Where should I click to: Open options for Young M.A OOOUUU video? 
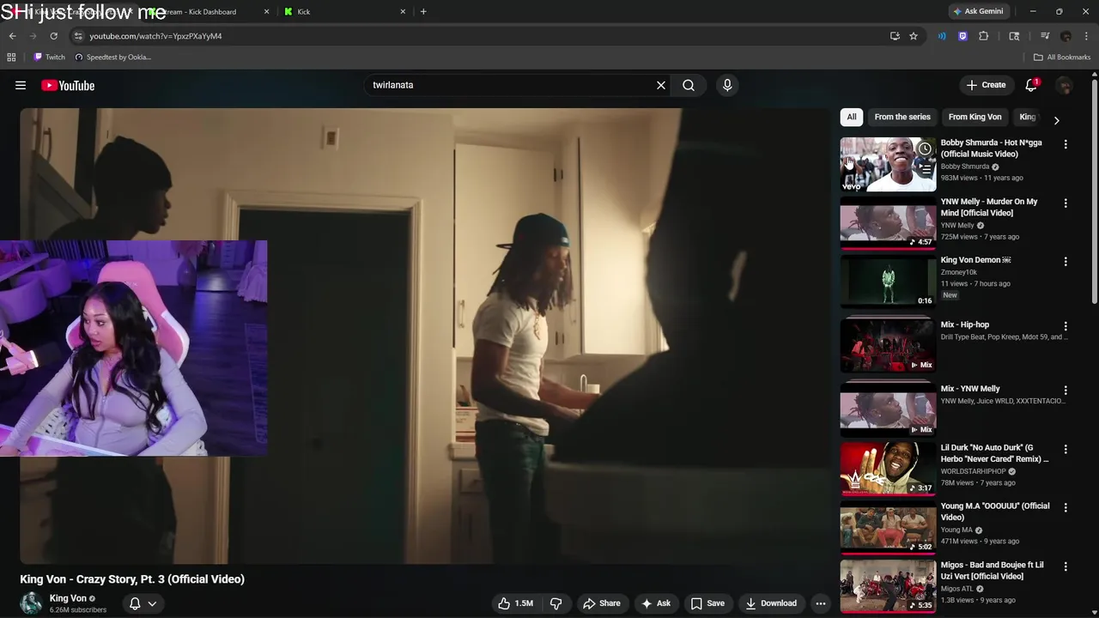pyautogui.click(x=1066, y=508)
